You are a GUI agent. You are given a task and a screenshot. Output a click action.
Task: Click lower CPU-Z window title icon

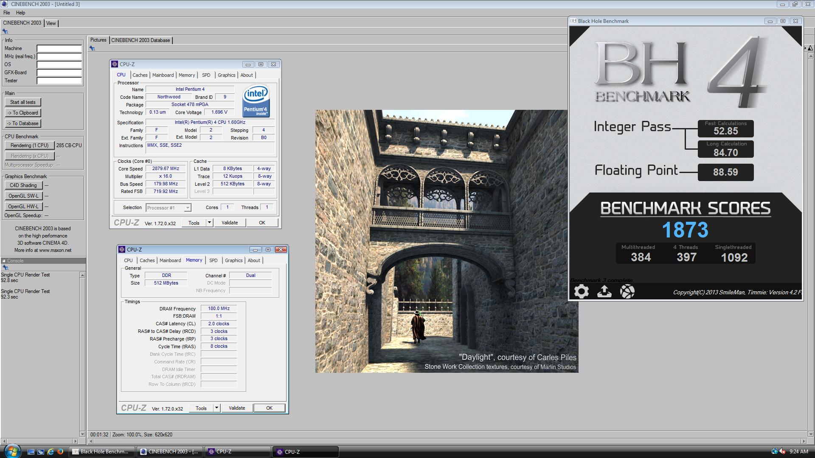[x=122, y=249]
